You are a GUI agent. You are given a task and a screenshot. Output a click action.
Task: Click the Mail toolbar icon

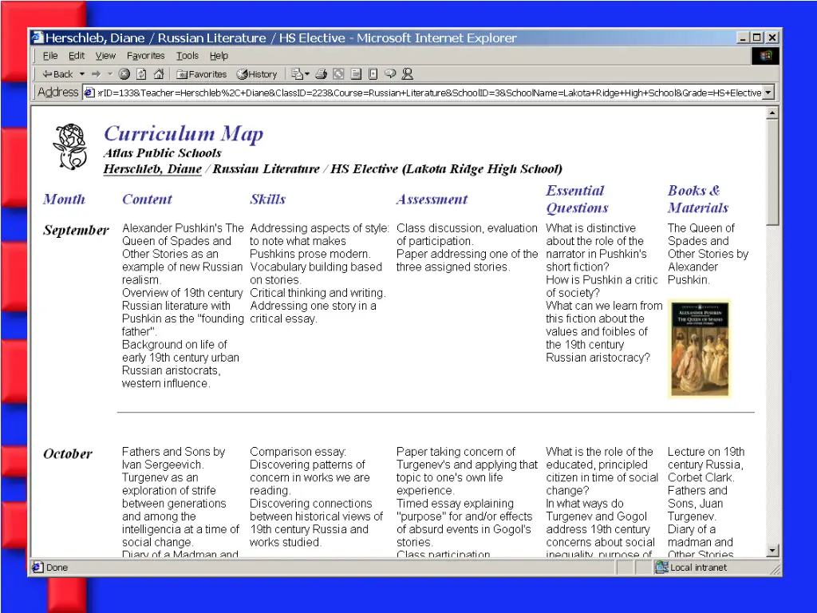point(297,74)
